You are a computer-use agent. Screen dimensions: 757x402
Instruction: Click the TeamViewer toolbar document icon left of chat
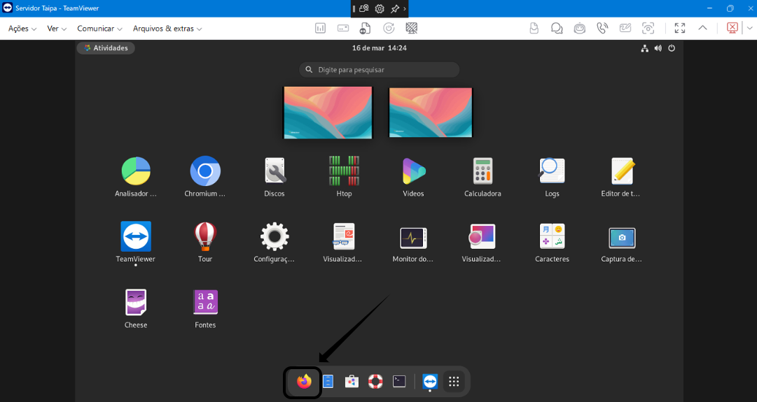534,29
